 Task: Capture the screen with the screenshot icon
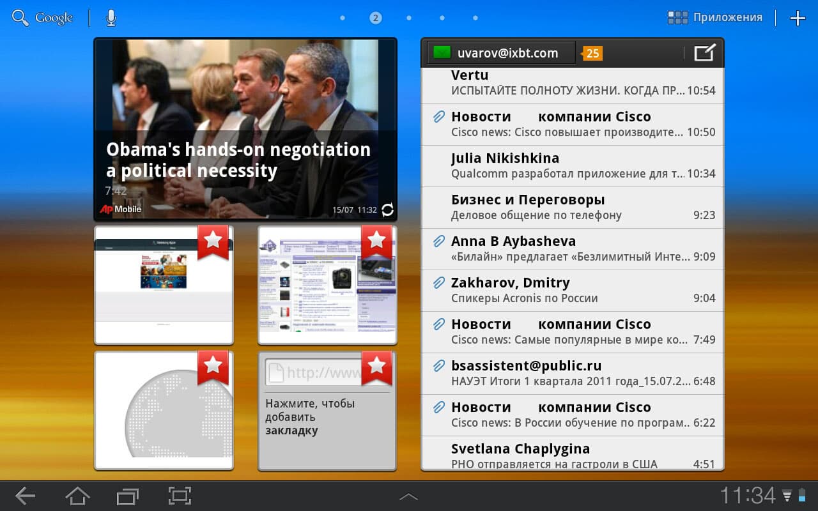pos(180,496)
